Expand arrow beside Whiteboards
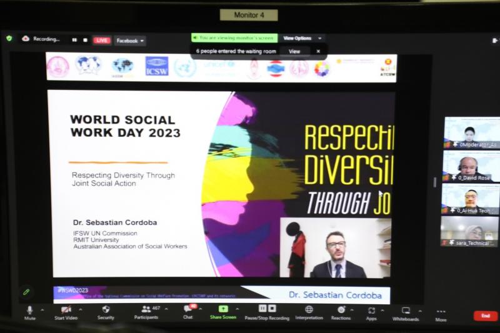 [x=420, y=311]
